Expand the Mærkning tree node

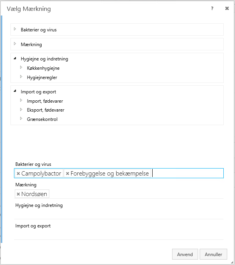point(15,44)
